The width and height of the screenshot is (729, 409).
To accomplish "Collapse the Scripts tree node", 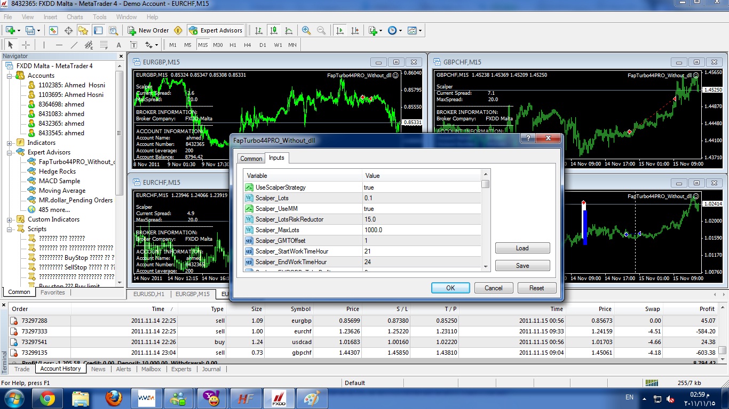I will [x=9, y=229].
